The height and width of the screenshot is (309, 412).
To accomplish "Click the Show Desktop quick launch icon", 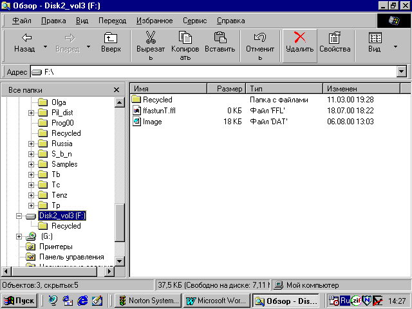I will point(97,301).
